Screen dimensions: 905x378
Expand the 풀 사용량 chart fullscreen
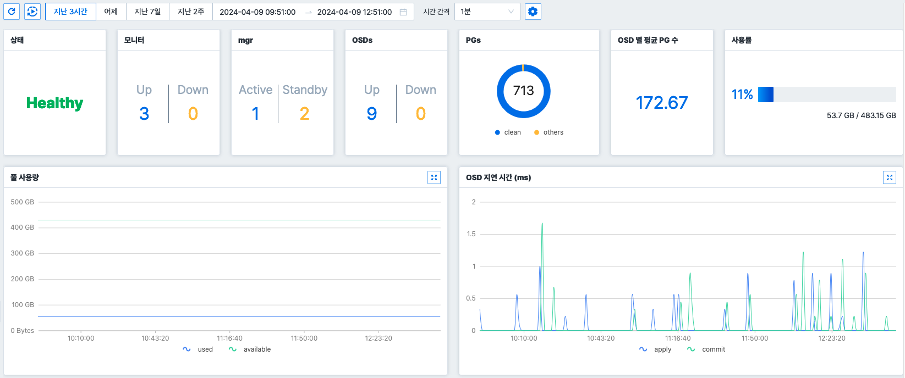coord(434,177)
